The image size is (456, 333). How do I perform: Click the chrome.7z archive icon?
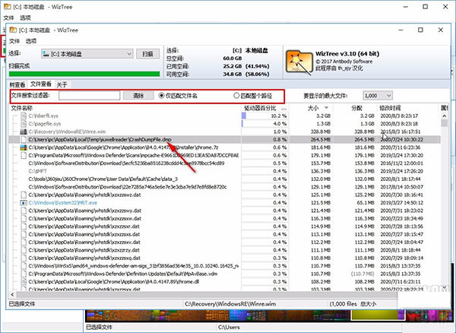(24, 147)
